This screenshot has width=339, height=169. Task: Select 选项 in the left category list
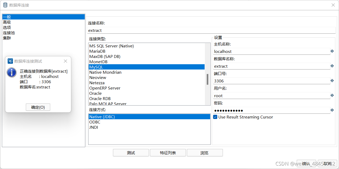(x=44, y=27)
